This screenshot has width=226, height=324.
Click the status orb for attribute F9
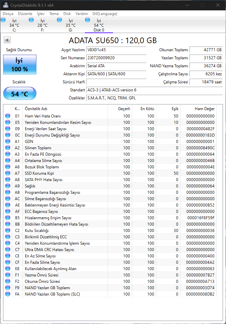(8, 288)
